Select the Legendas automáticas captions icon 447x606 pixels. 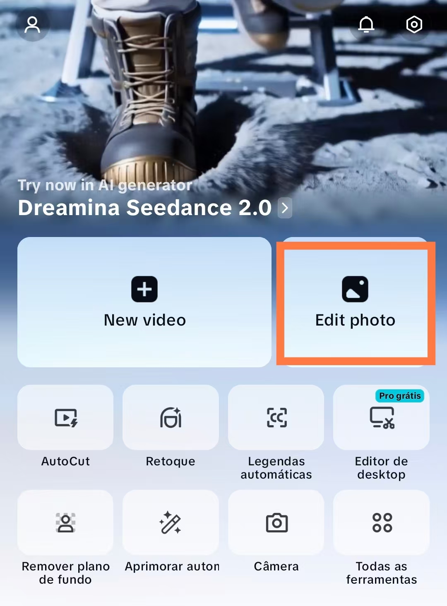[x=276, y=417]
